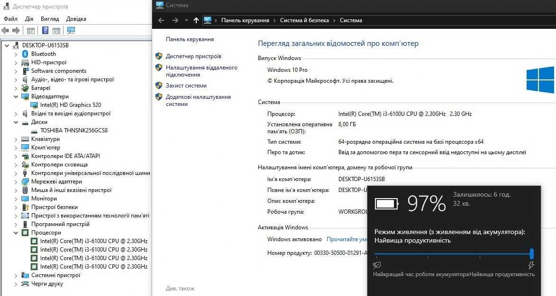Expand the Software components category

click(16, 71)
